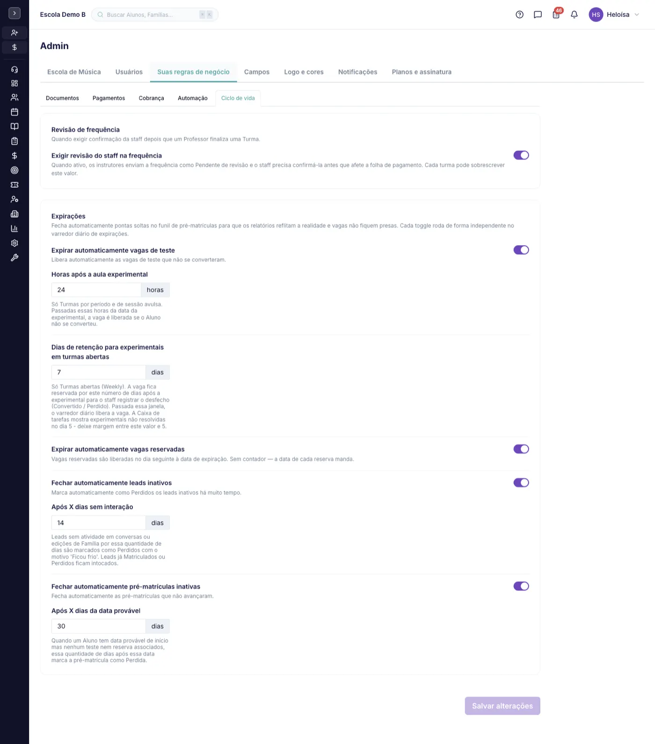Open the wrench tools icon
The height and width of the screenshot is (744, 655).
pos(15,258)
